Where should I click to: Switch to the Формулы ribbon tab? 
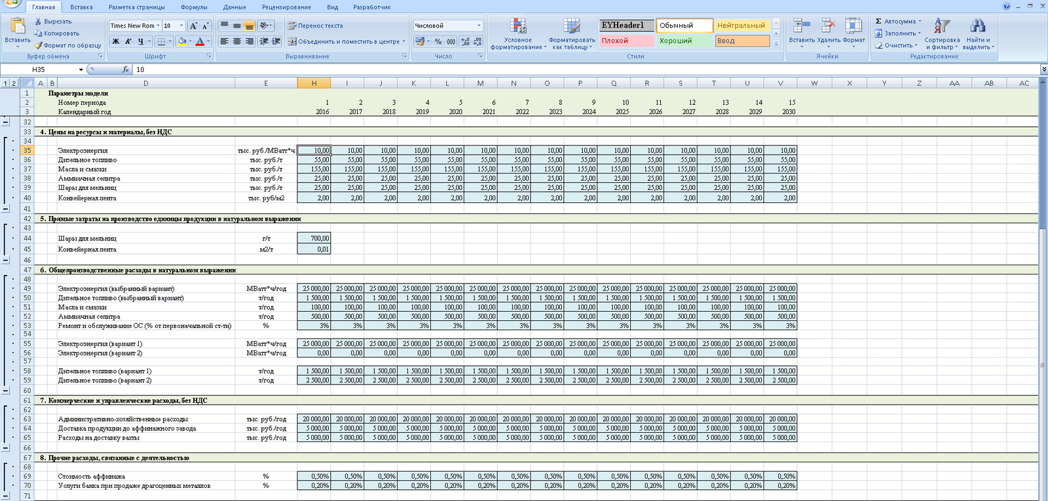[194, 7]
